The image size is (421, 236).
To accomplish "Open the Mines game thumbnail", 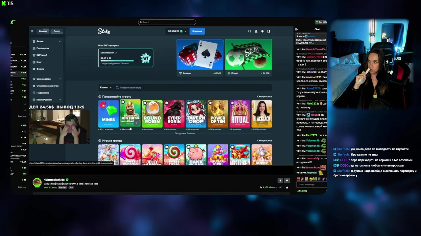I will tap(108, 114).
